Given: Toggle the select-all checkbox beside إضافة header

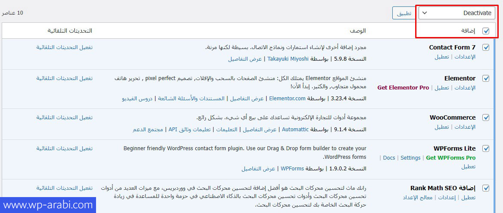Looking at the screenshot, I should coord(486,31).
